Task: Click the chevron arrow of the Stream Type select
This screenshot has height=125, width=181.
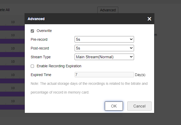Action: (131, 57)
